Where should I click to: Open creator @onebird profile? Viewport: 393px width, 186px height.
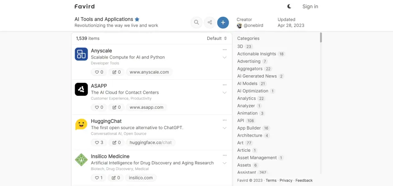(x=253, y=25)
